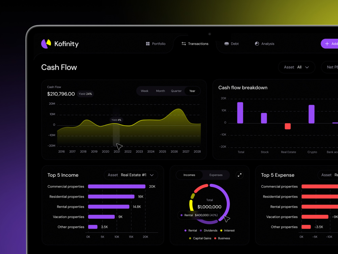Viewport: 338px width, 254px height.
Task: Click the Cash Flow page heading
Action: click(x=59, y=67)
